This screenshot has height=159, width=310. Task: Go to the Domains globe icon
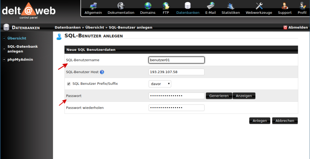coord(147,6)
